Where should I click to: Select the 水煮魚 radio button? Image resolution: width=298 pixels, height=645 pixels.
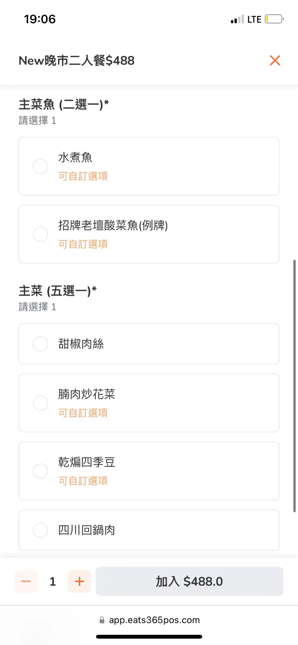41,166
